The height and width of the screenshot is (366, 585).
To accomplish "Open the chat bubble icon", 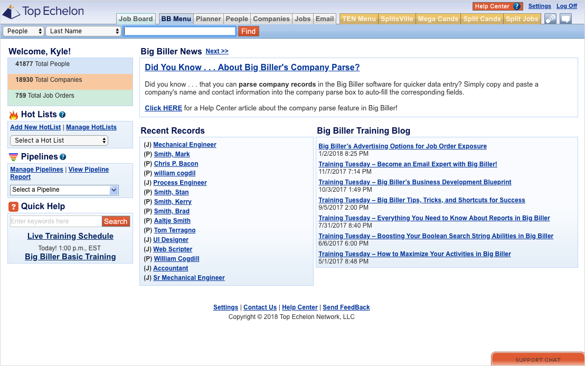I will tap(565, 19).
